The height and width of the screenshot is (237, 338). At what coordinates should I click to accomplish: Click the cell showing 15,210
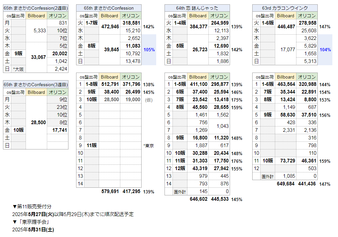pyautogui.click(x=133, y=31)
